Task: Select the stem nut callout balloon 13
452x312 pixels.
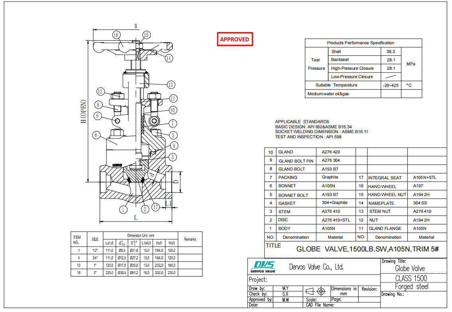Action: click(x=170, y=84)
